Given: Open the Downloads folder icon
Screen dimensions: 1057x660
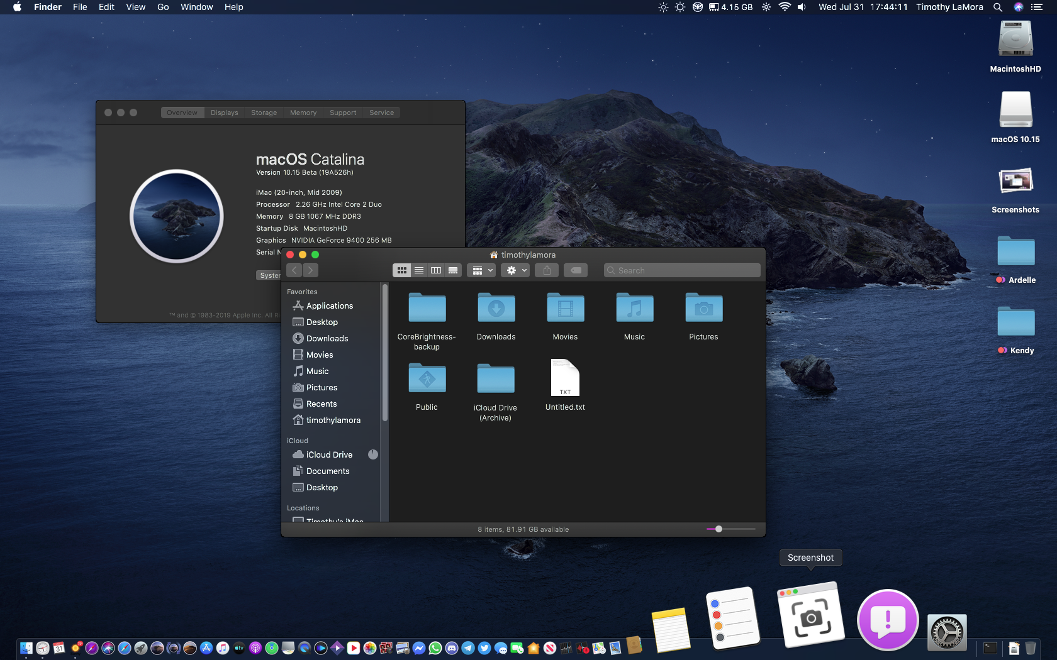Looking at the screenshot, I should click(x=496, y=309).
